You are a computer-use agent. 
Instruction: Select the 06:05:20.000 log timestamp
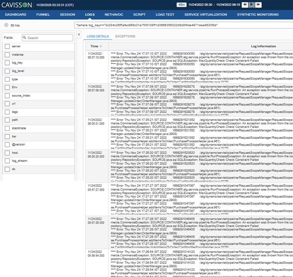tap(96, 155)
